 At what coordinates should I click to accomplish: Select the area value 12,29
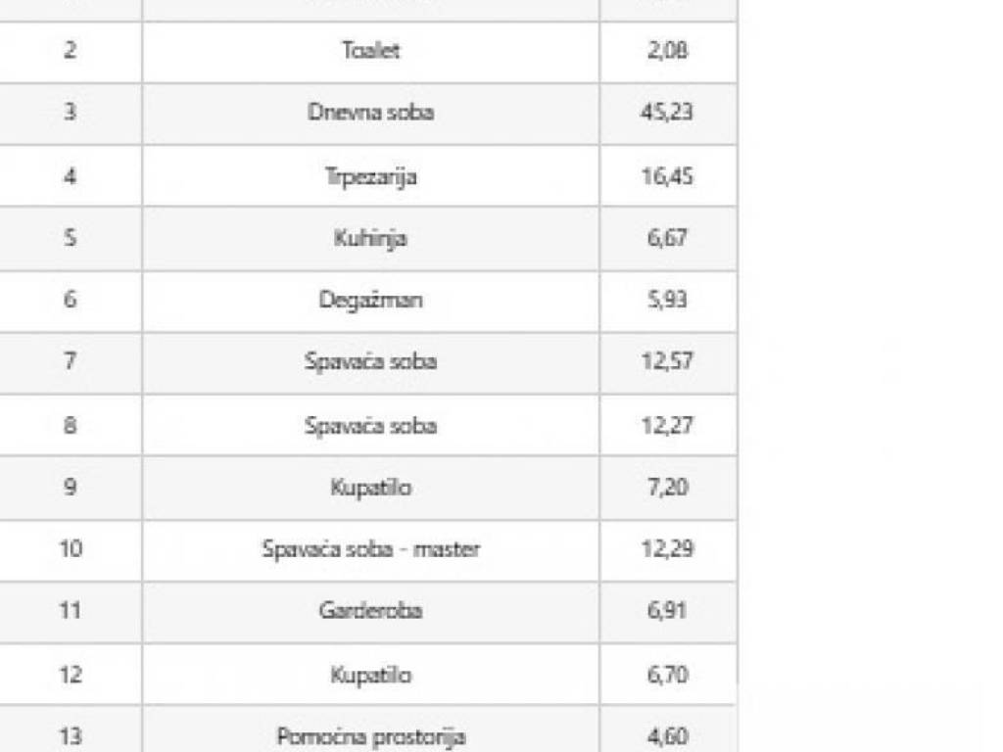[668, 550]
